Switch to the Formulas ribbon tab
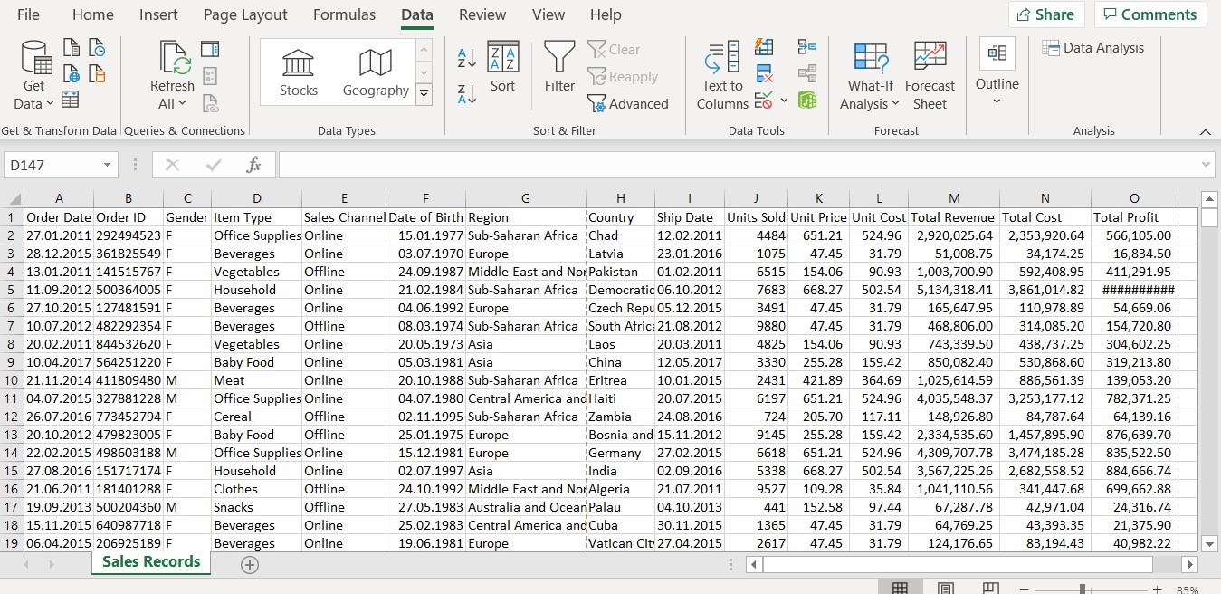 [x=344, y=14]
